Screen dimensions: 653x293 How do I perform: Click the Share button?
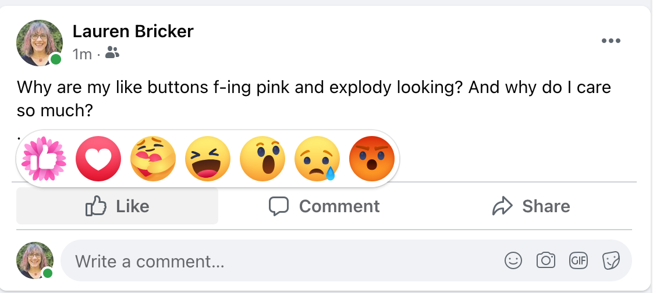[x=531, y=206]
